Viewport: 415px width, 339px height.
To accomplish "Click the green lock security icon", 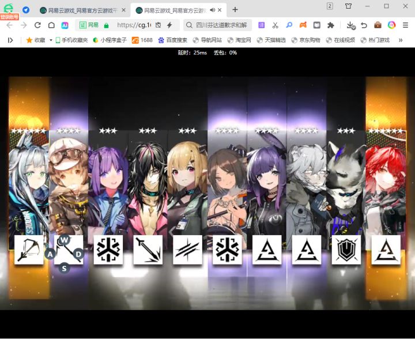I will pyautogui.click(x=107, y=25).
